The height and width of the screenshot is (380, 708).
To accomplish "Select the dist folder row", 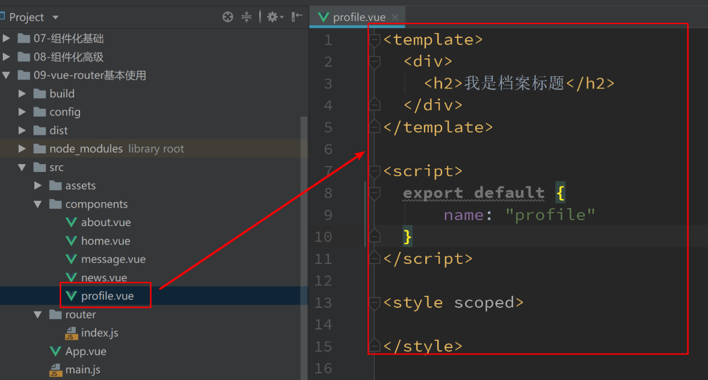I will [x=153, y=130].
